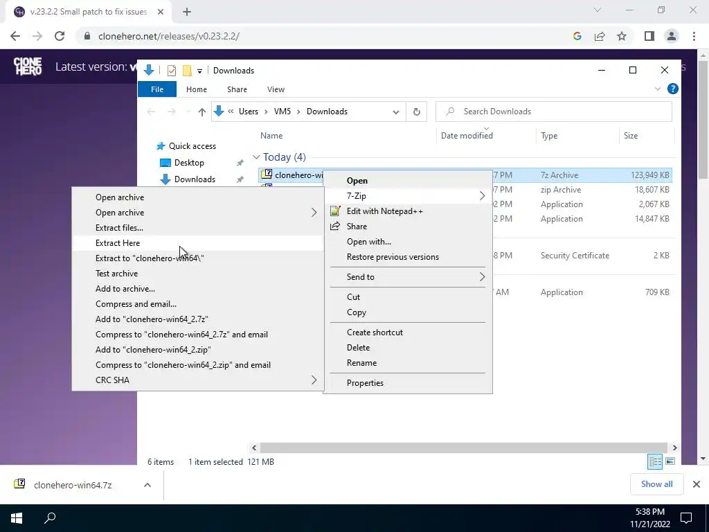This screenshot has width=709, height=532.
Task: Open the address bar history dropdown
Action: (x=395, y=112)
